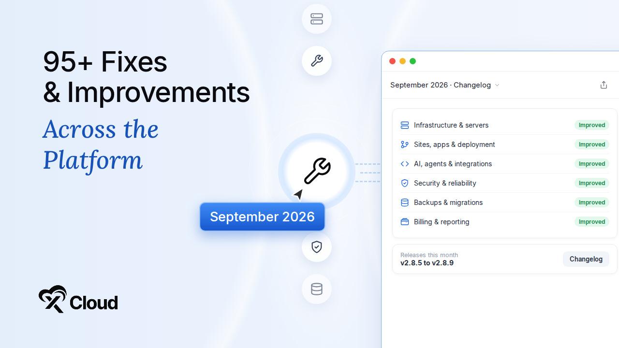Click the Improved badge for AI, agents & integrations
This screenshot has width=619, height=348.
pyautogui.click(x=592, y=164)
